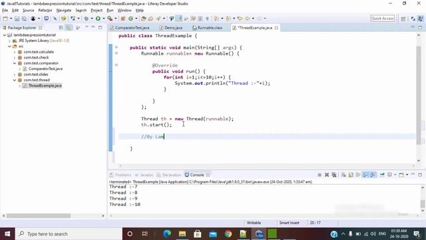Click the Back navigation arrow icon
Screen dimensions: 426x240
click(x=247, y=19)
